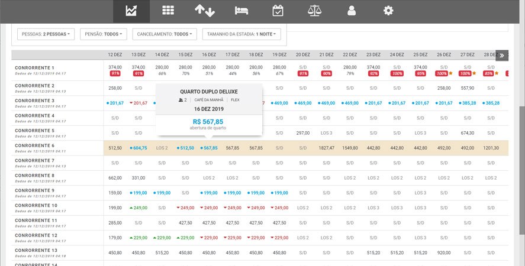The height and width of the screenshot is (266, 525).
Task: Open the settings gear icon
Action: pyautogui.click(x=388, y=11)
